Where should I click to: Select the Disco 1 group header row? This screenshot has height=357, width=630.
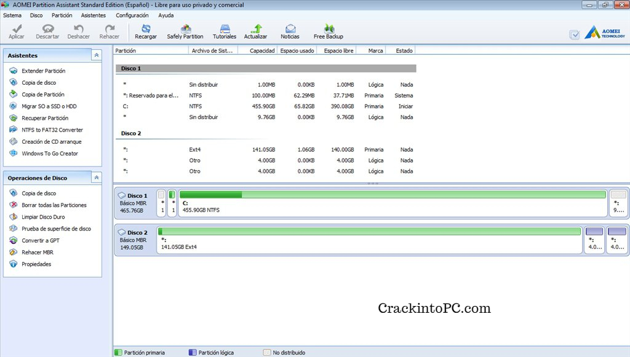(x=266, y=69)
